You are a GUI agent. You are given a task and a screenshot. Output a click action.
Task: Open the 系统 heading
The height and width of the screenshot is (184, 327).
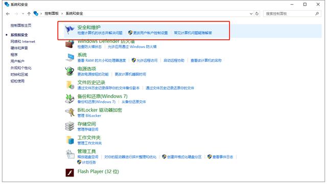[x=82, y=55]
